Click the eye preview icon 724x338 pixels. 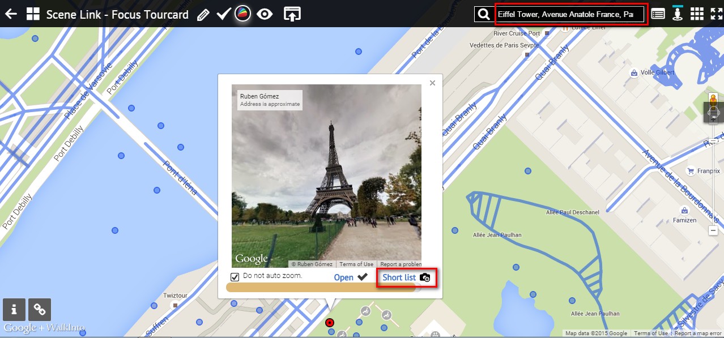tap(265, 14)
